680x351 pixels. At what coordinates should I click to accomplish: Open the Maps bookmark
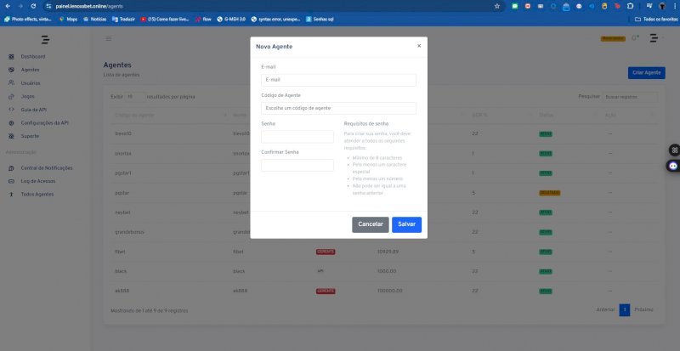pos(69,19)
